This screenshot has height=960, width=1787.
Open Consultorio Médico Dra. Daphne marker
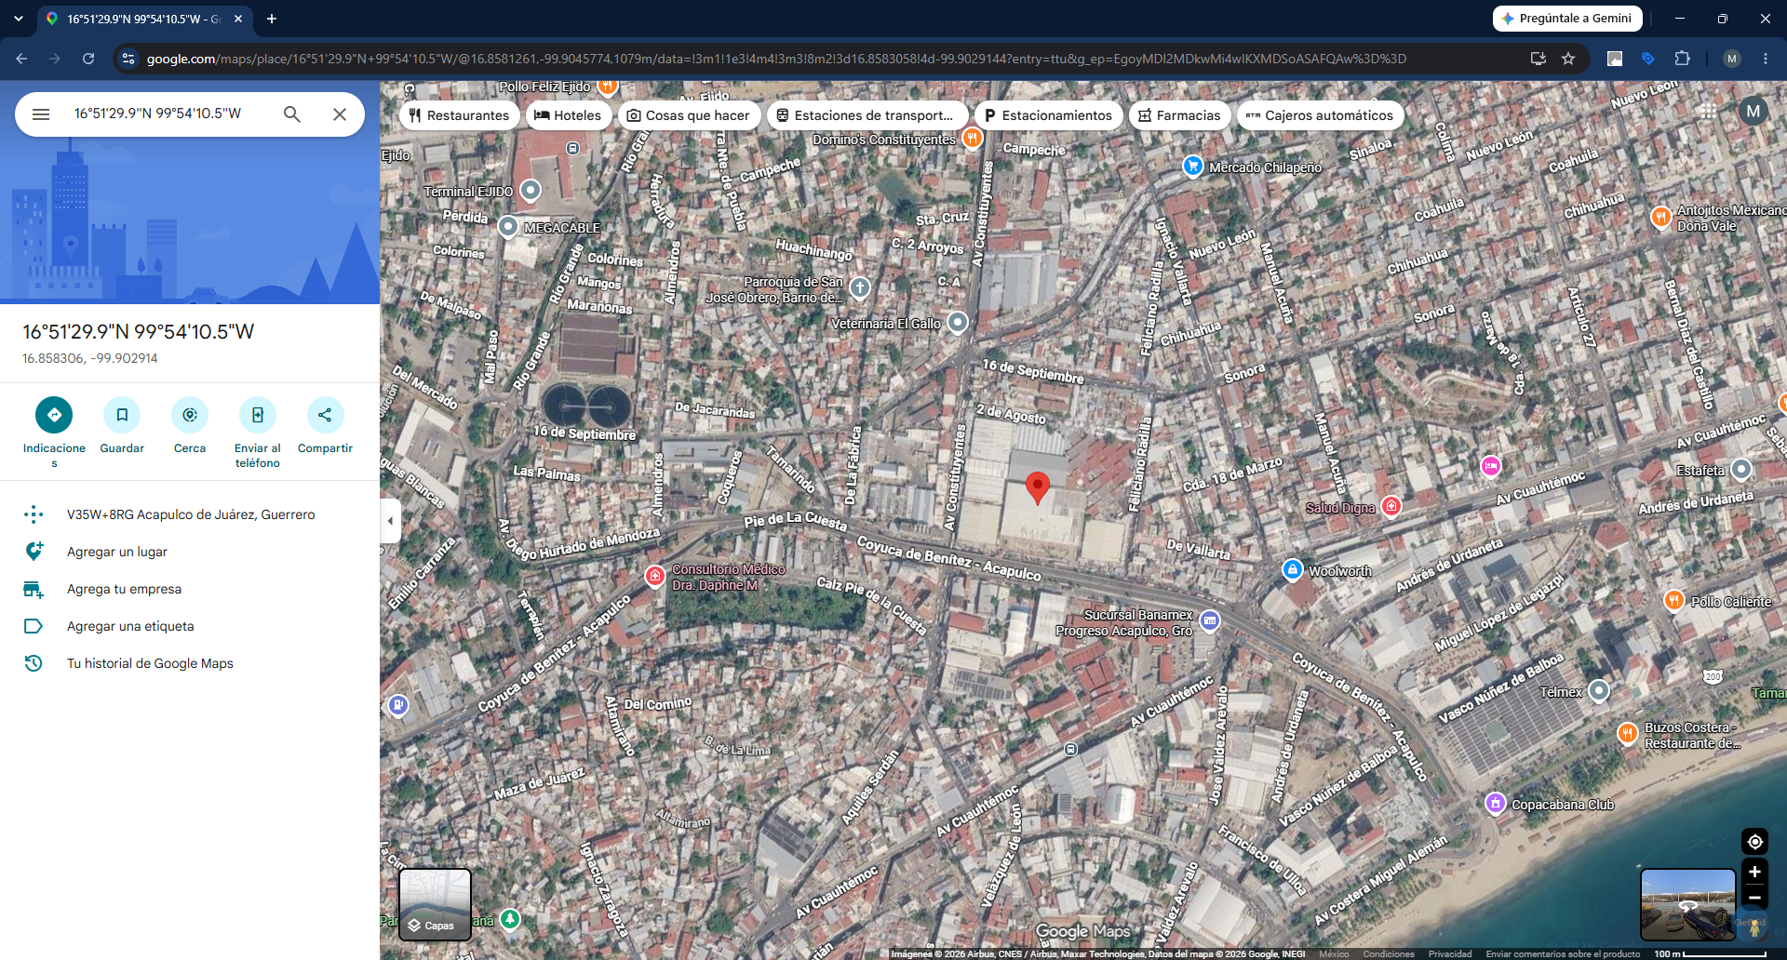click(655, 577)
